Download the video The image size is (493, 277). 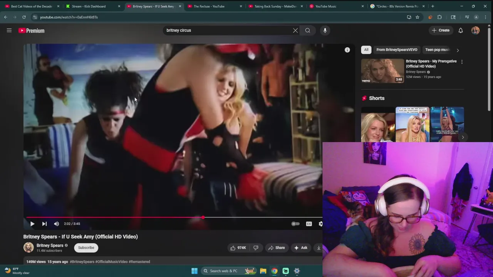319,248
